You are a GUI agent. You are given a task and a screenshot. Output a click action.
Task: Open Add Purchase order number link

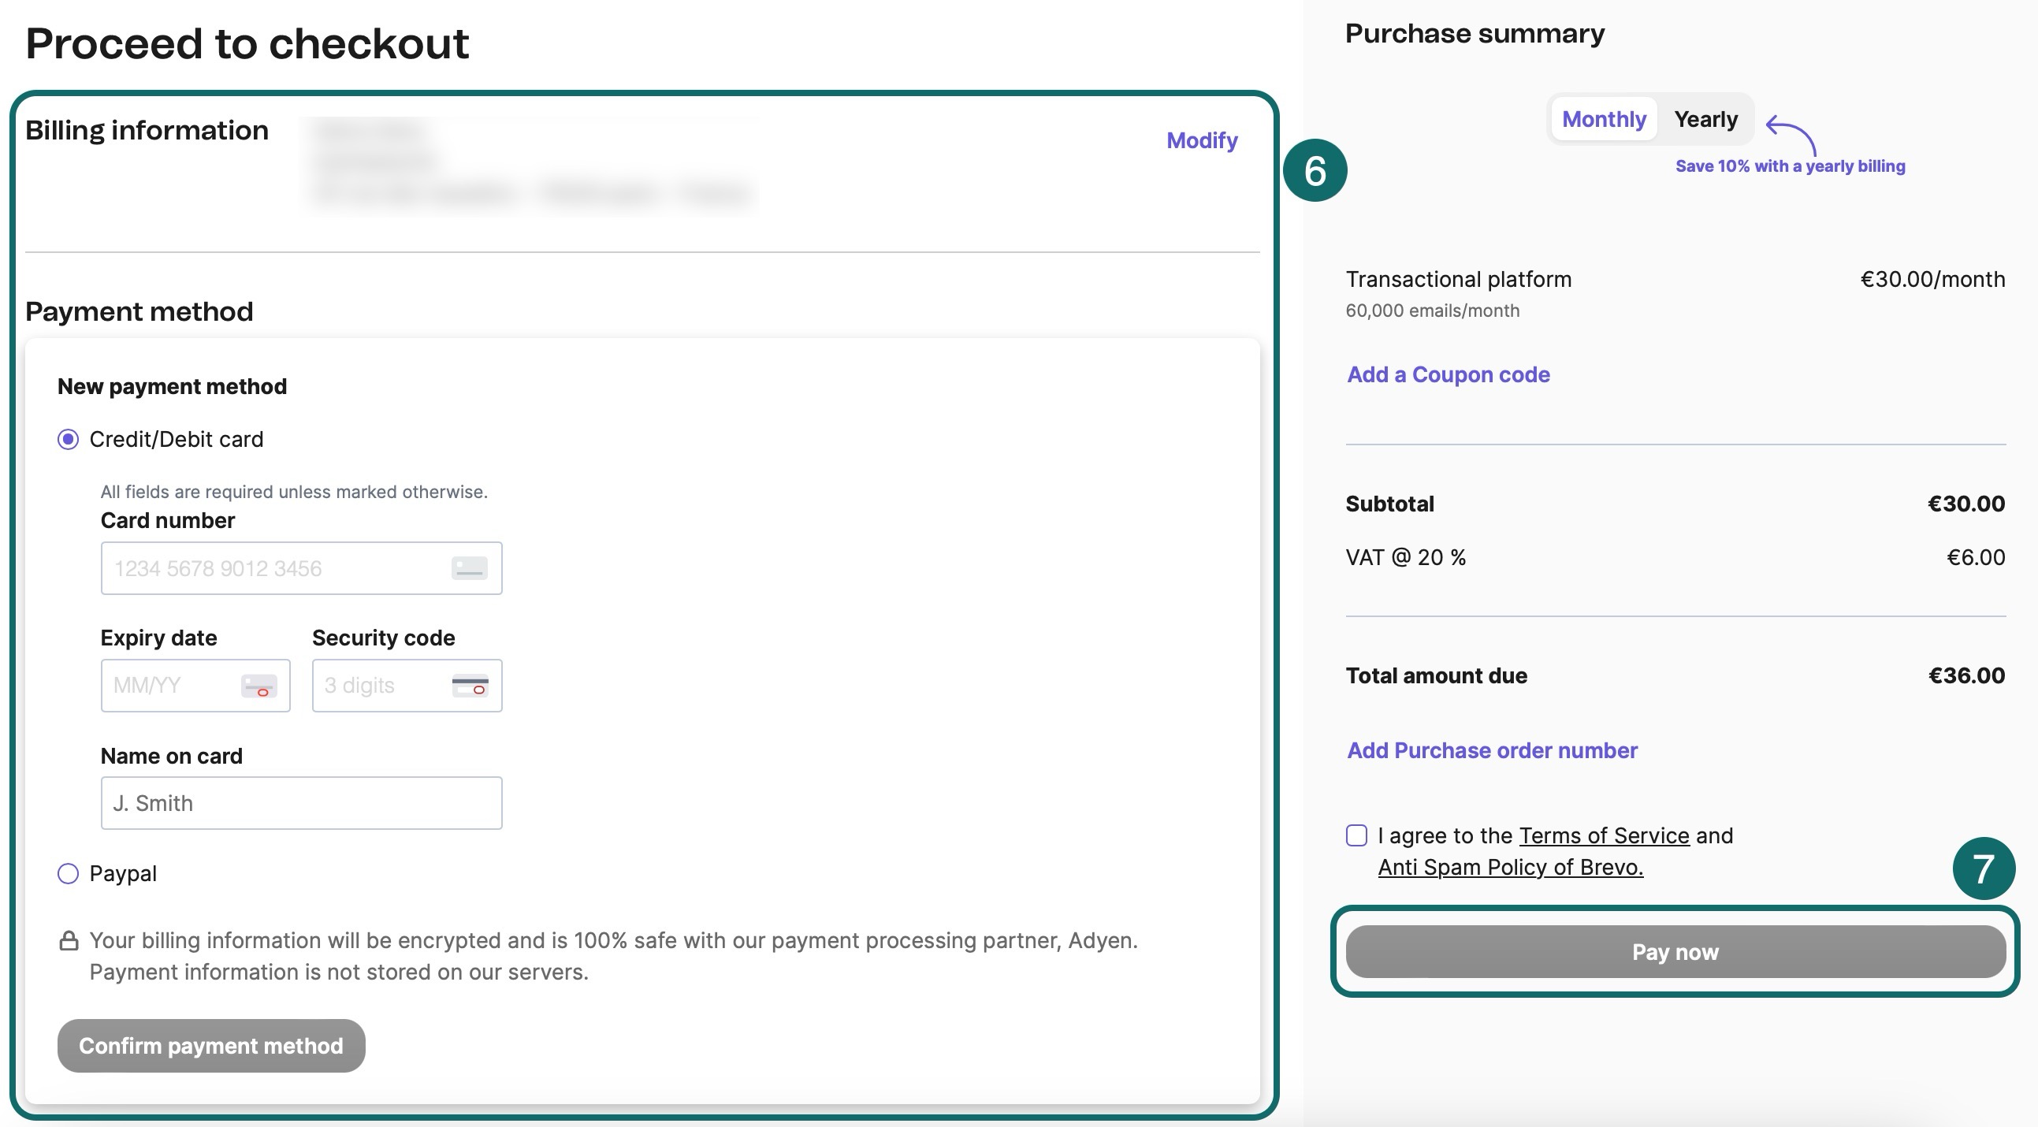click(1492, 750)
